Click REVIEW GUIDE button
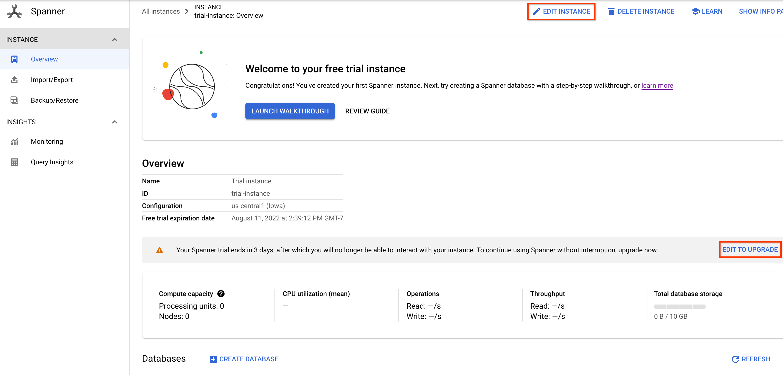 coord(368,111)
